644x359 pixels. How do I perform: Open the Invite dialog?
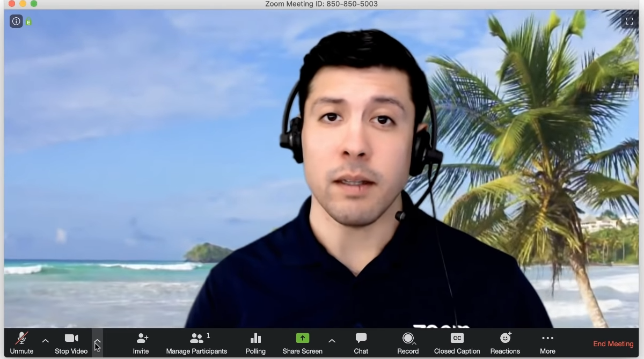pos(141,342)
